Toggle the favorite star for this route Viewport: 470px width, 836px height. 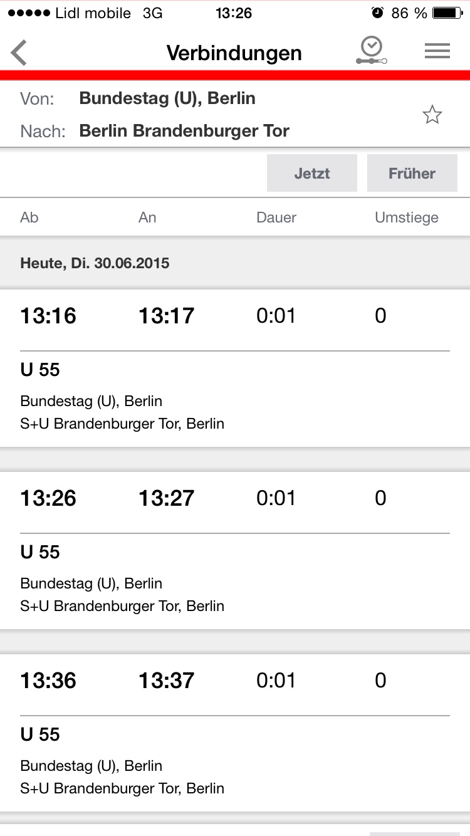[432, 115]
